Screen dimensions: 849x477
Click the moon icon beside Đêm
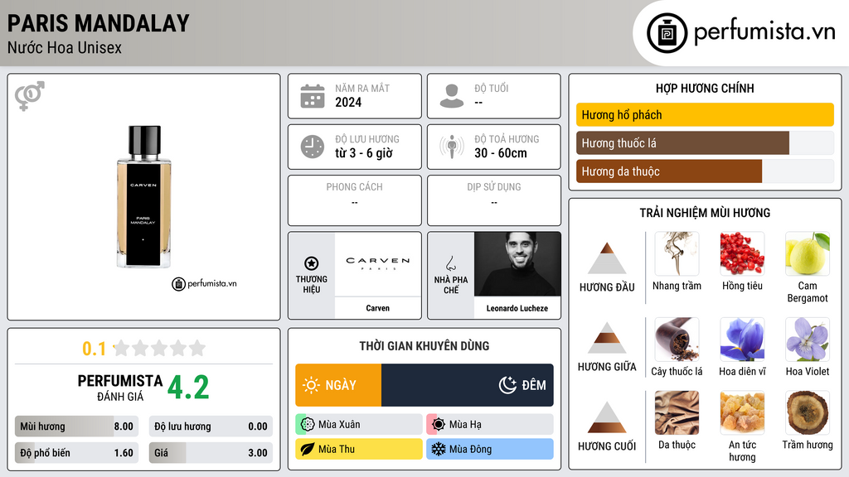[x=507, y=385]
